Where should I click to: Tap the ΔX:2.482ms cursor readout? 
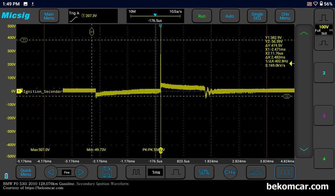(275, 57)
